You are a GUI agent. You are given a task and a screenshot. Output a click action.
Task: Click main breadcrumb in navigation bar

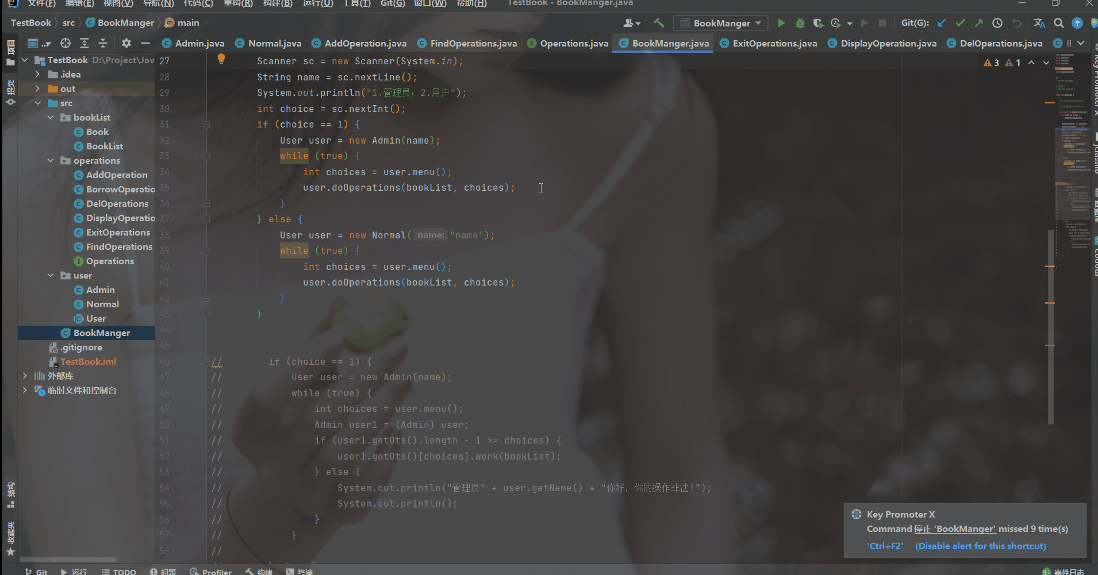pos(182,22)
